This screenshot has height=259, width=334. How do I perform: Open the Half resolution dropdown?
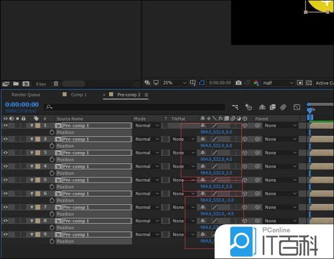[278, 83]
